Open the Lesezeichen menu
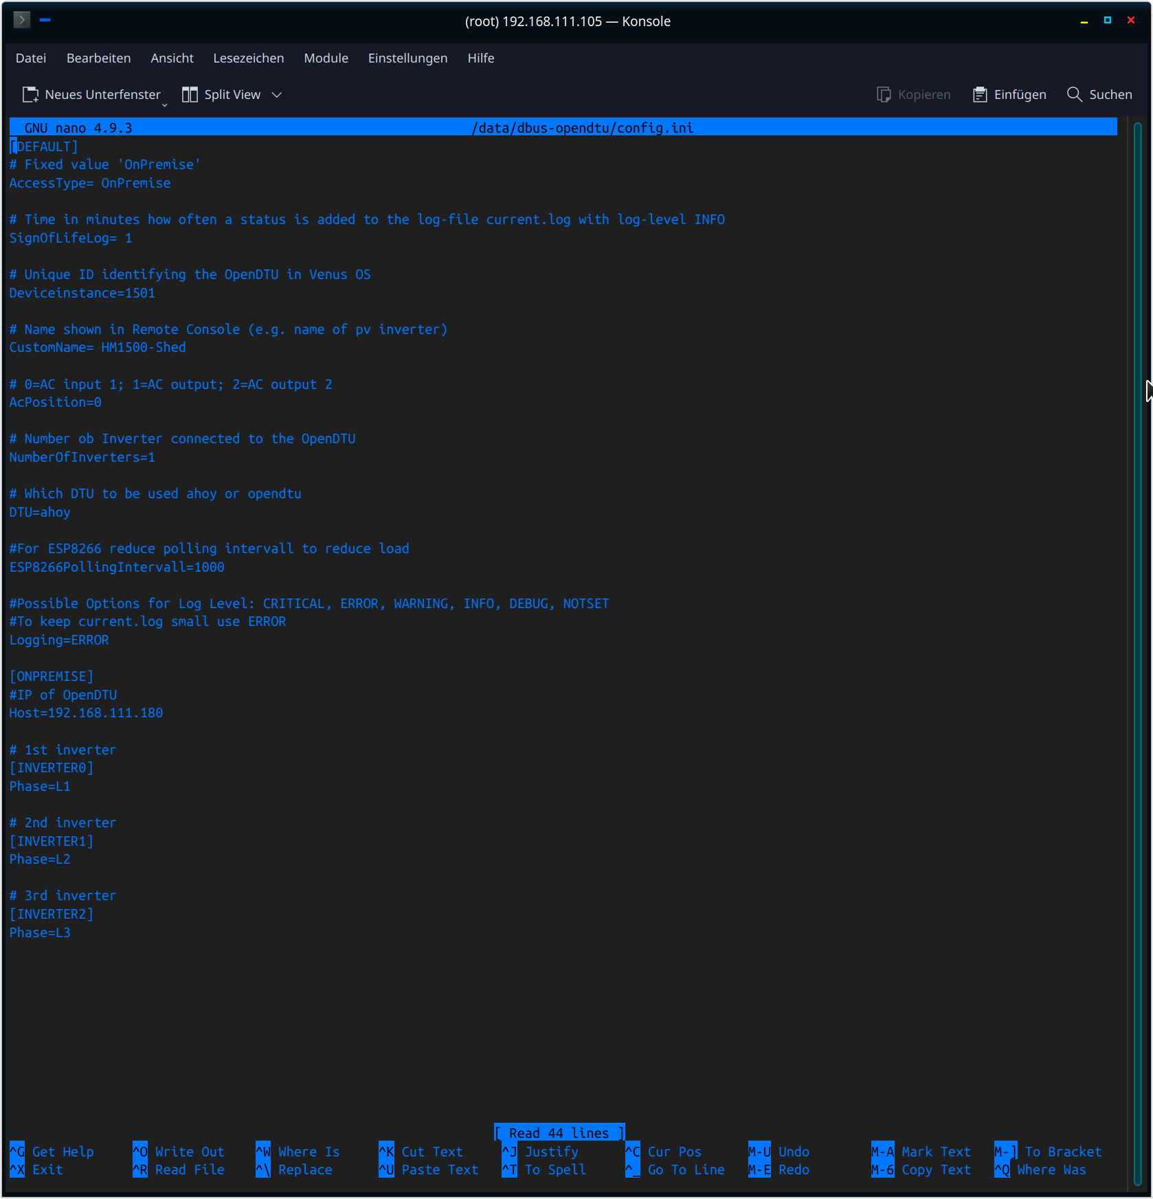1153x1199 pixels. [248, 58]
